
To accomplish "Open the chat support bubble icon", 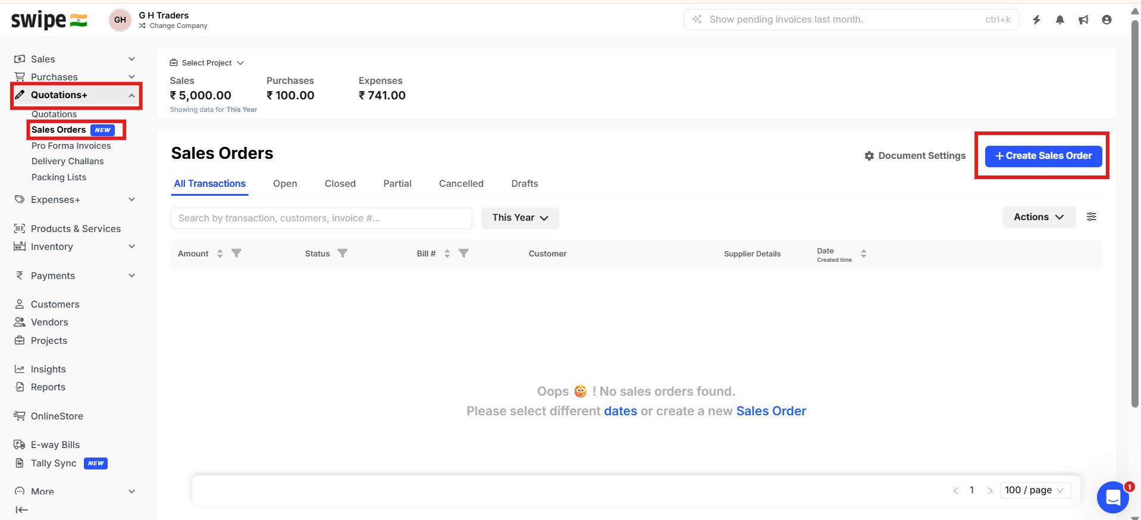I will pos(1112,497).
